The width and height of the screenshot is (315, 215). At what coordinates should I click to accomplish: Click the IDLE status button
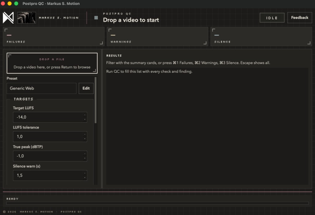coord(272,18)
